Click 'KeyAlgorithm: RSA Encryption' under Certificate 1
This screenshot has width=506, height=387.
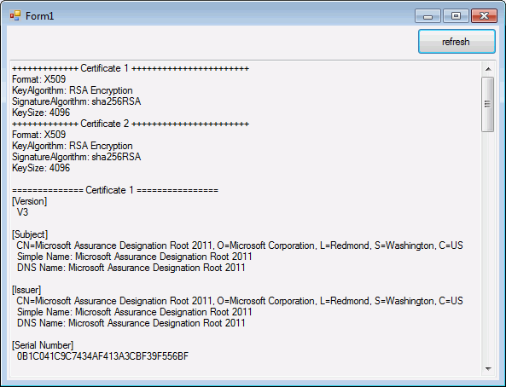point(73,90)
